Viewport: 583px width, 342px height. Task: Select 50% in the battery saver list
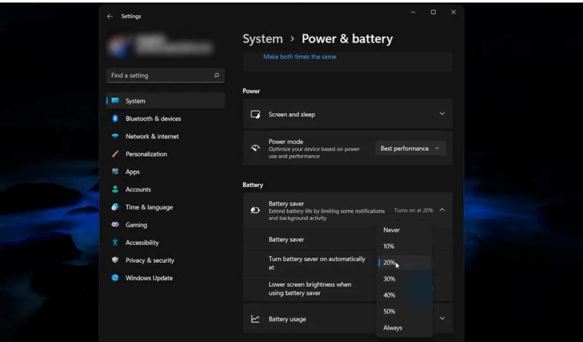point(404,312)
